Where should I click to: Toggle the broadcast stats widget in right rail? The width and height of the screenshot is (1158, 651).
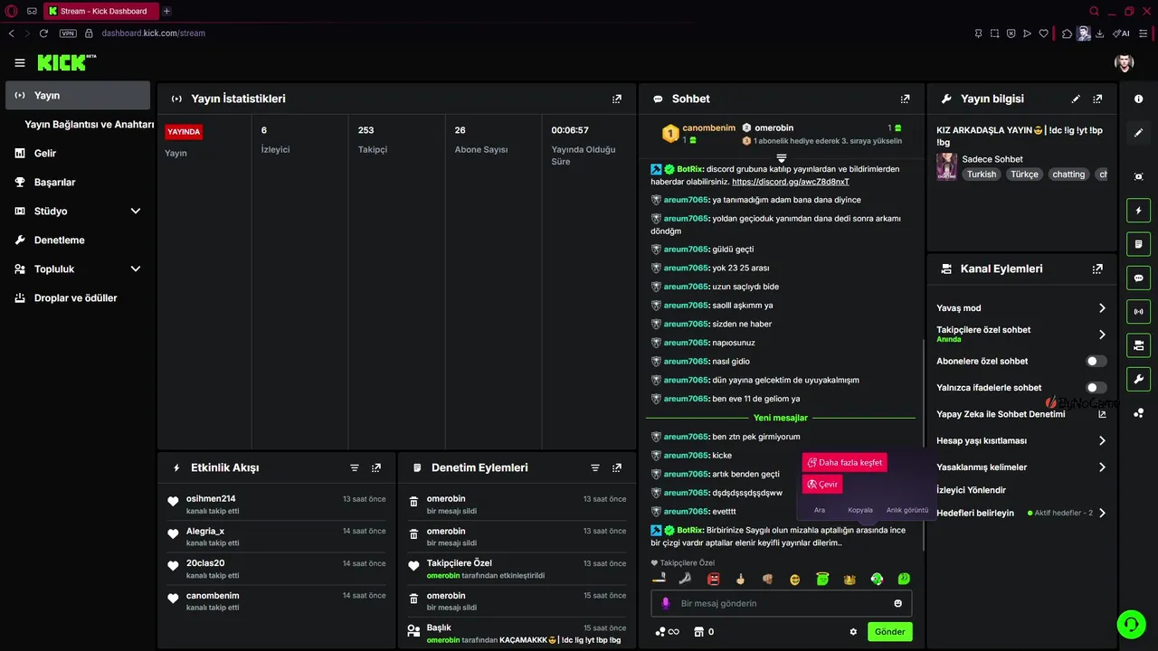[x=1138, y=311]
